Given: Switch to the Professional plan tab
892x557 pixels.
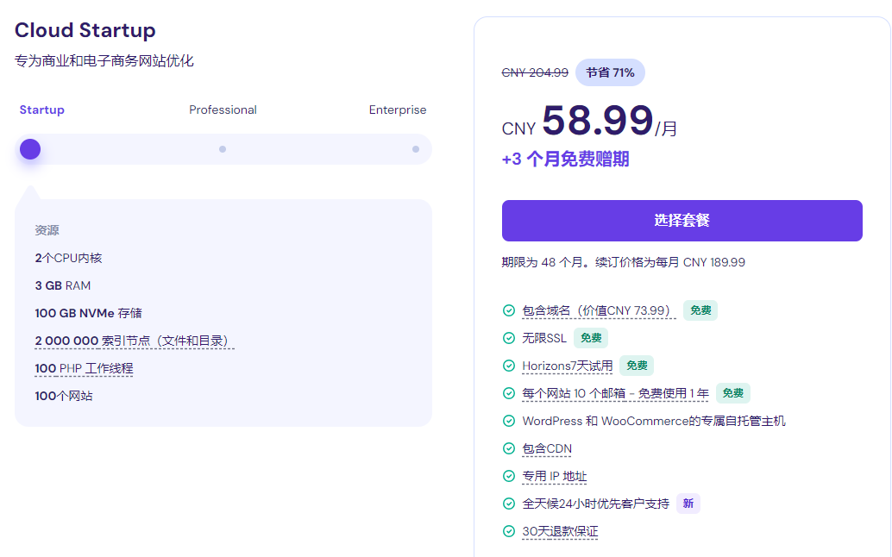Looking at the screenshot, I should coord(223,110).
